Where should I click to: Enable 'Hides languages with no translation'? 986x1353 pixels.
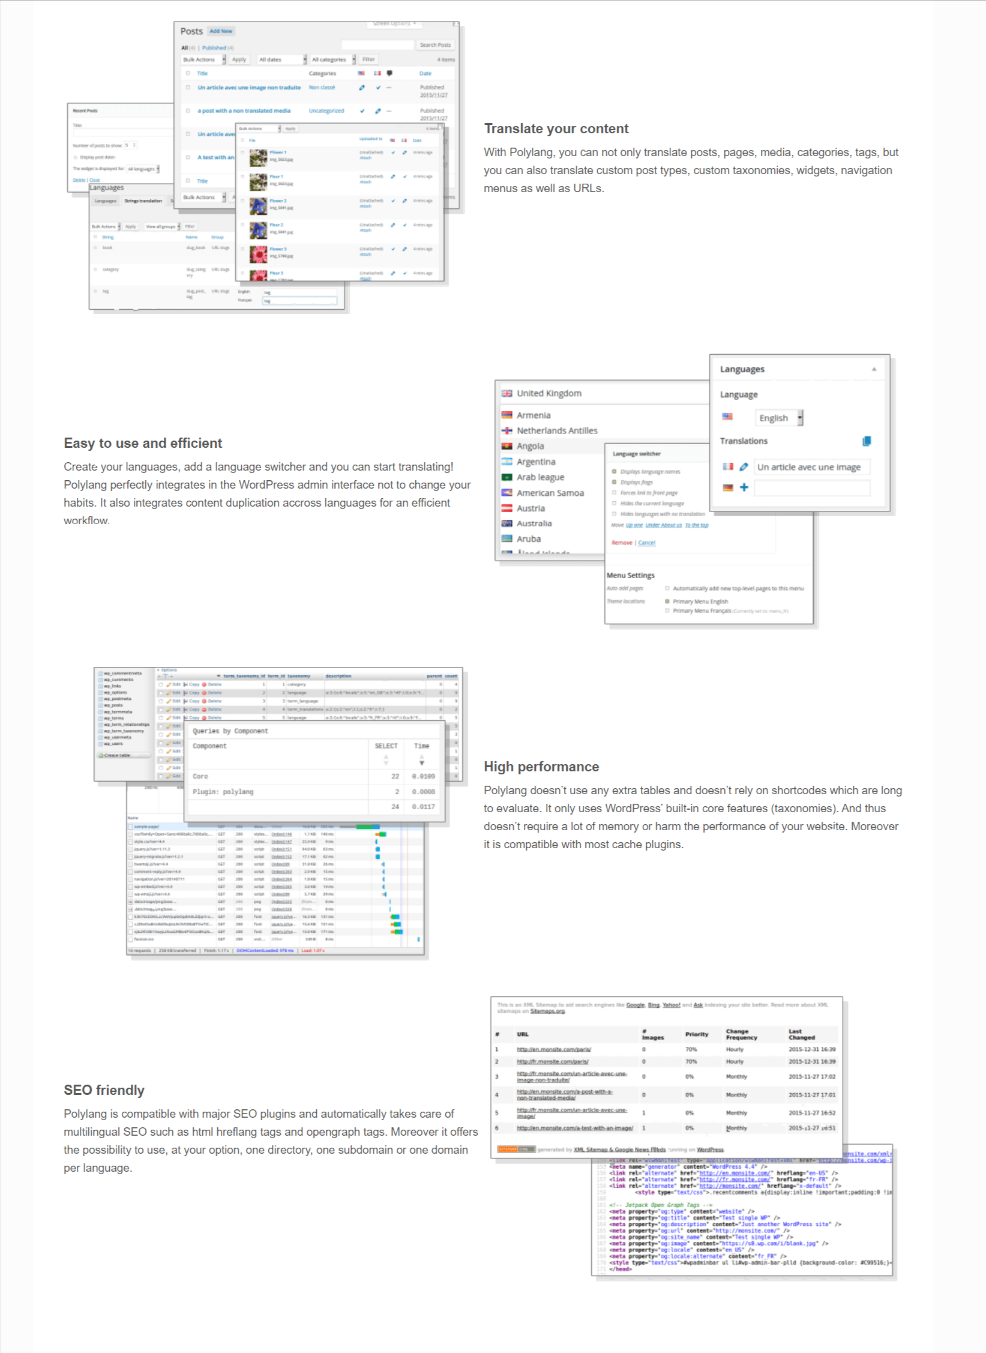[x=614, y=514]
